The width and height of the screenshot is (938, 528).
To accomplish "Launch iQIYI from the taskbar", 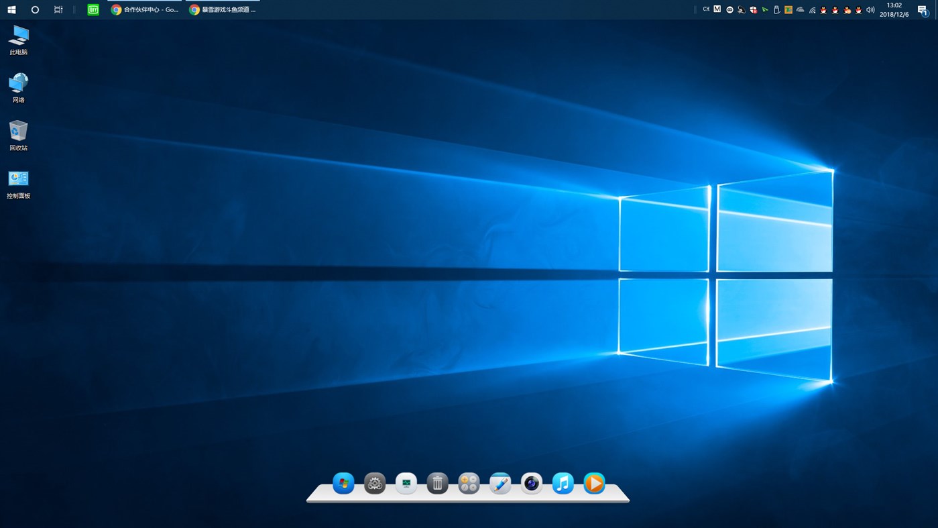I will 92,9.
